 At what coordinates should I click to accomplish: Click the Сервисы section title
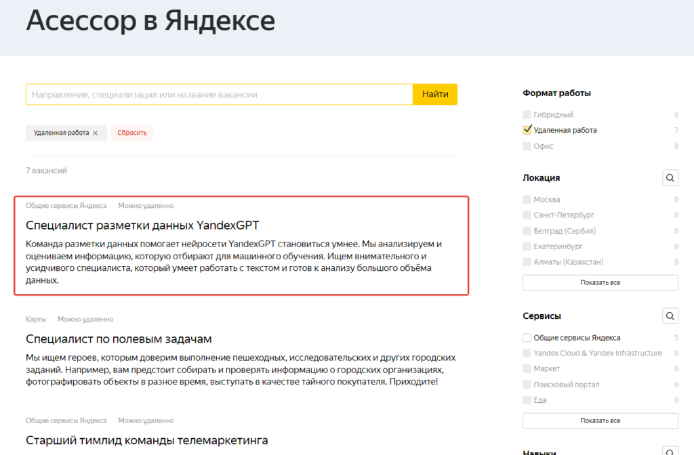[542, 316]
